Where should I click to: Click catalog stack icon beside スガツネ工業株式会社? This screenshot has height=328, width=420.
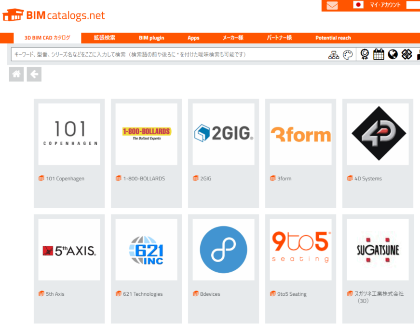click(x=350, y=293)
